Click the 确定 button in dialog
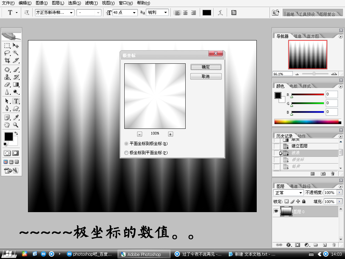The height and width of the screenshot is (259, 345). [x=206, y=67]
